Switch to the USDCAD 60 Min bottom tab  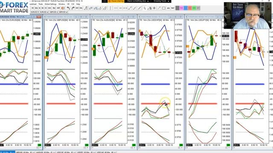coord(107,152)
